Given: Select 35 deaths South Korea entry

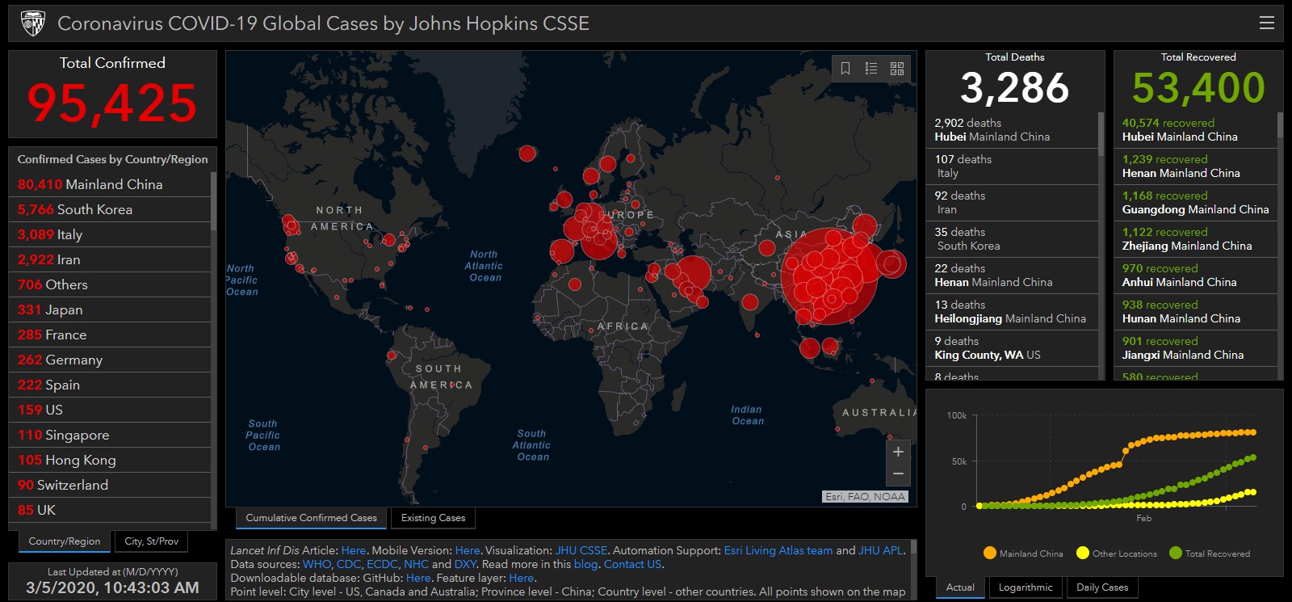Looking at the screenshot, I should (1012, 239).
